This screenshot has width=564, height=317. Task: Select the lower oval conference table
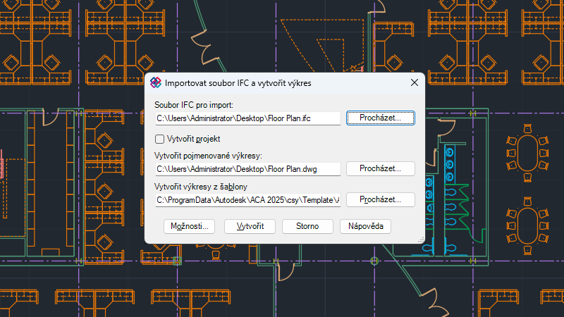[527, 226]
